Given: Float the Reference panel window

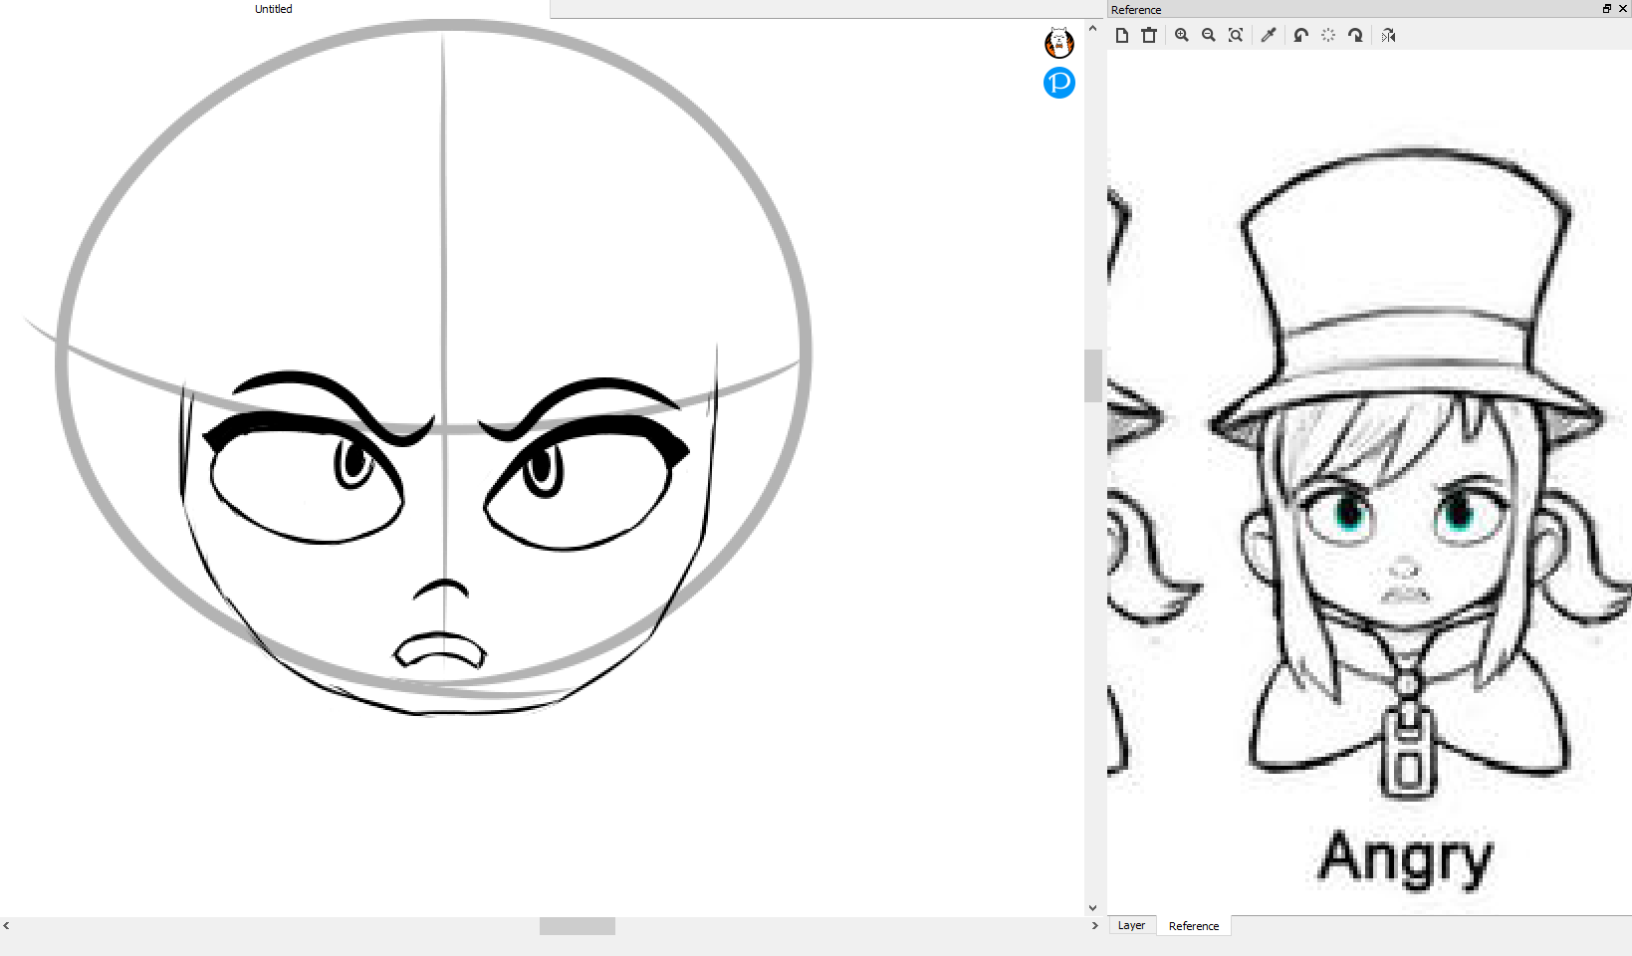Looking at the screenshot, I should click(x=1607, y=9).
